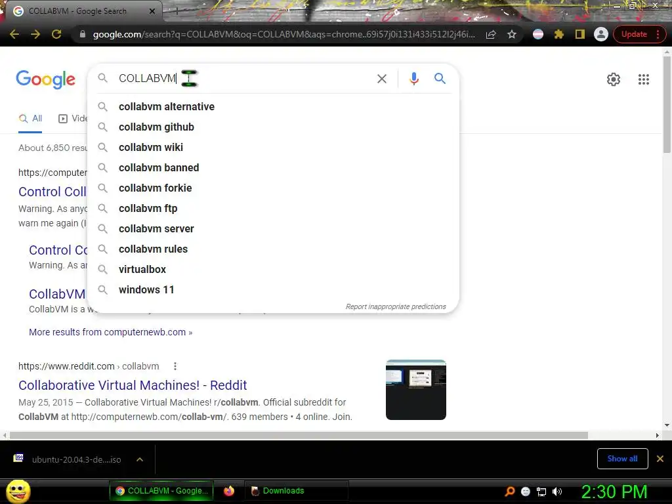Open the volume speaker tray icon
Image resolution: width=672 pixels, height=504 pixels.
(x=556, y=492)
